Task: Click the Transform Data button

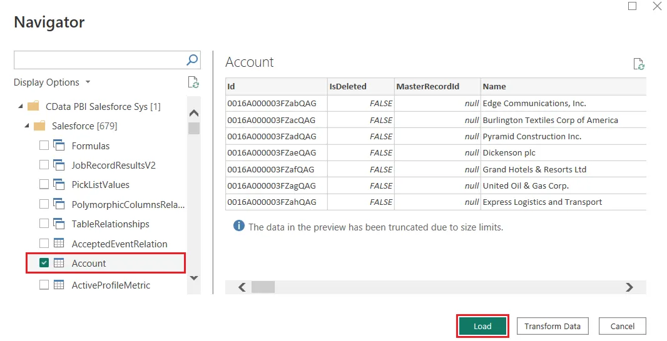Action: tap(552, 326)
